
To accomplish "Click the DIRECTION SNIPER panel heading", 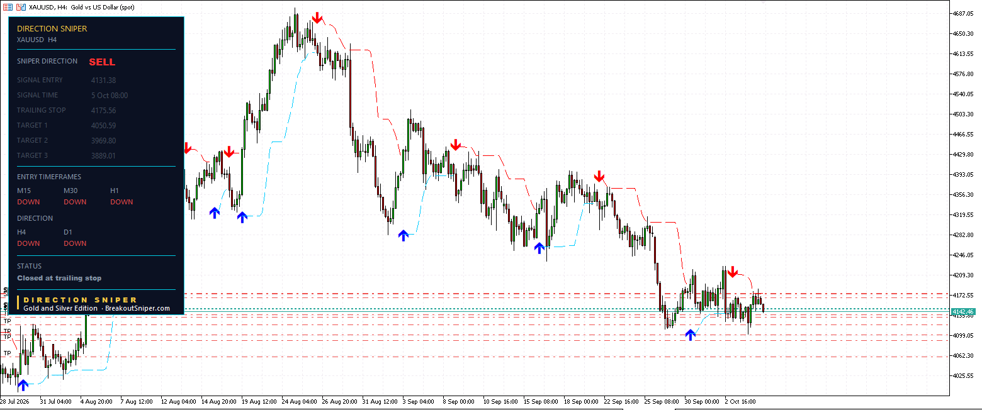I will click(52, 28).
